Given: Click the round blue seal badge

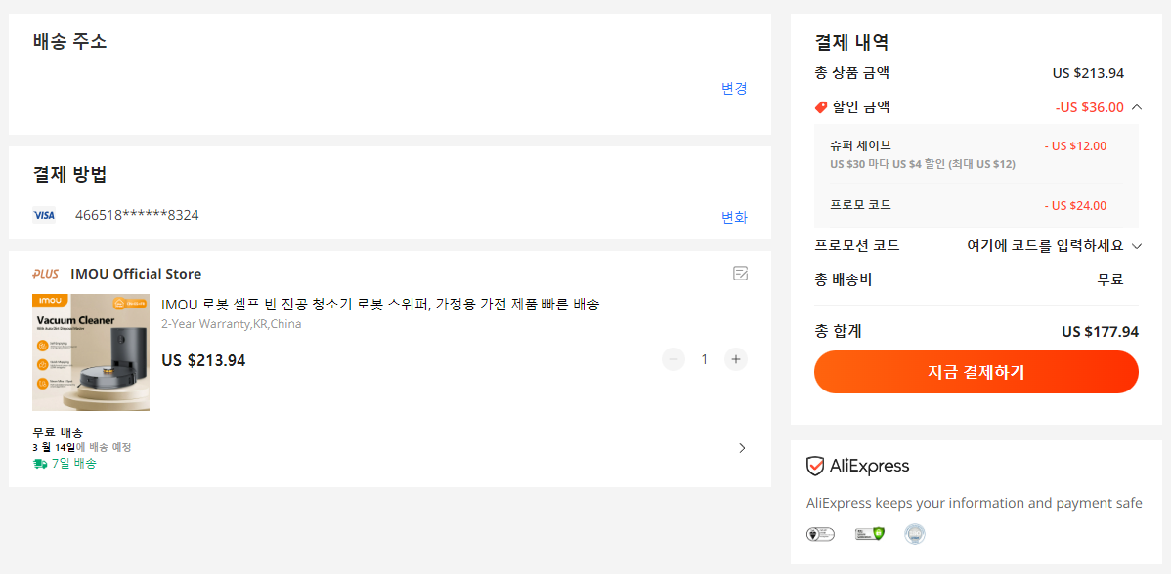Looking at the screenshot, I should coord(915,534).
